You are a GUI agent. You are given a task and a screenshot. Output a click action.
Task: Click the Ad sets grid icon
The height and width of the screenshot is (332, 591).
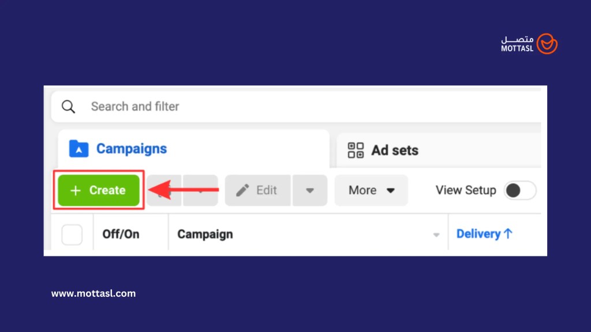356,150
